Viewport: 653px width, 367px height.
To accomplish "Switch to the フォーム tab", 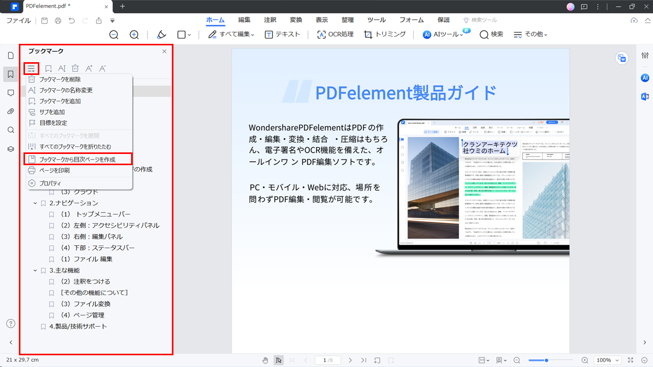I will click(411, 20).
